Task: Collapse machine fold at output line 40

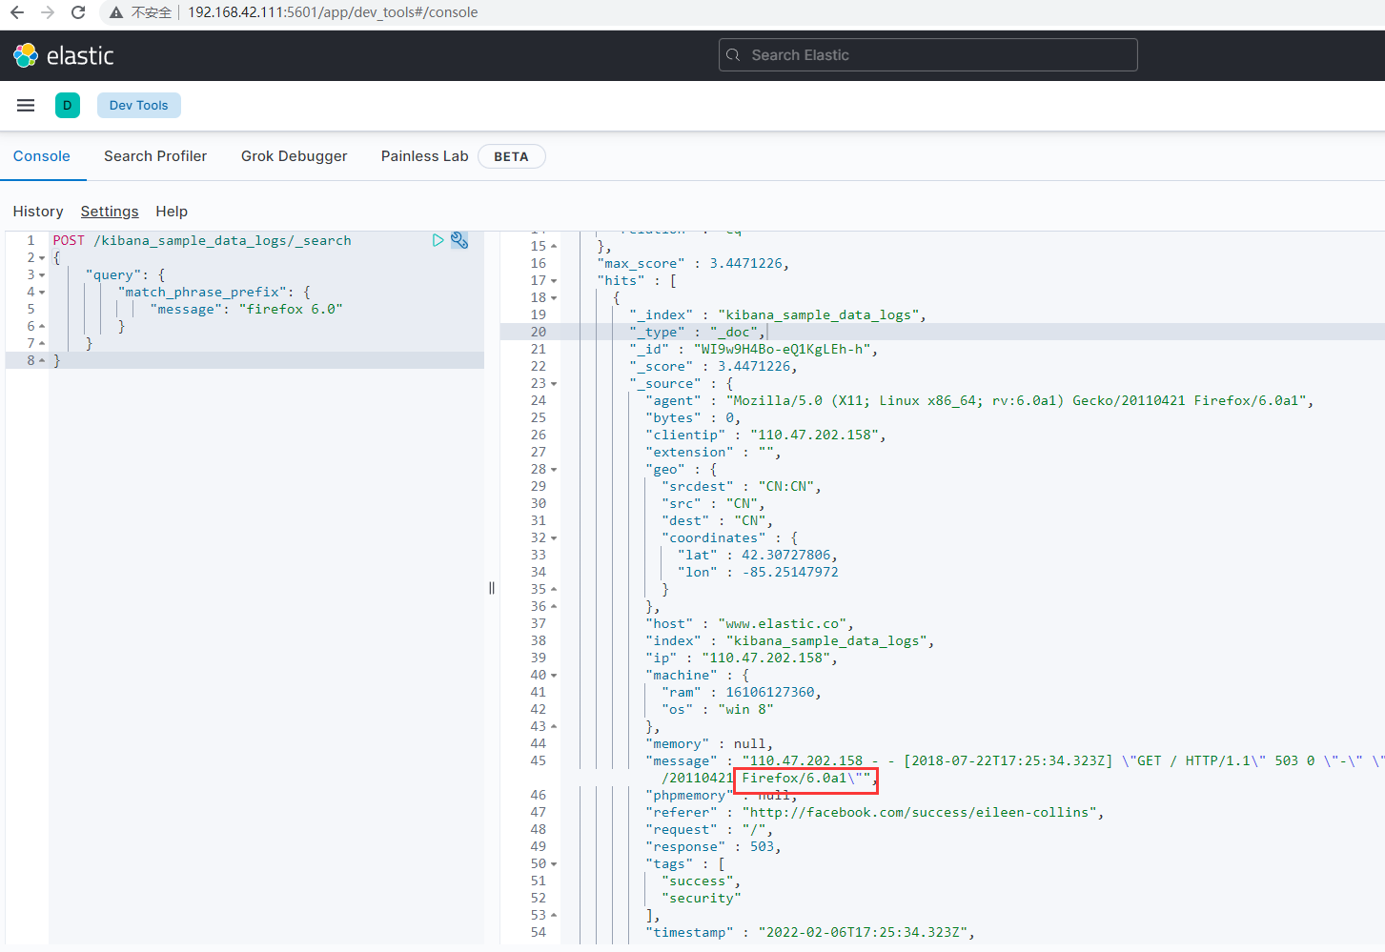Action: point(554,676)
